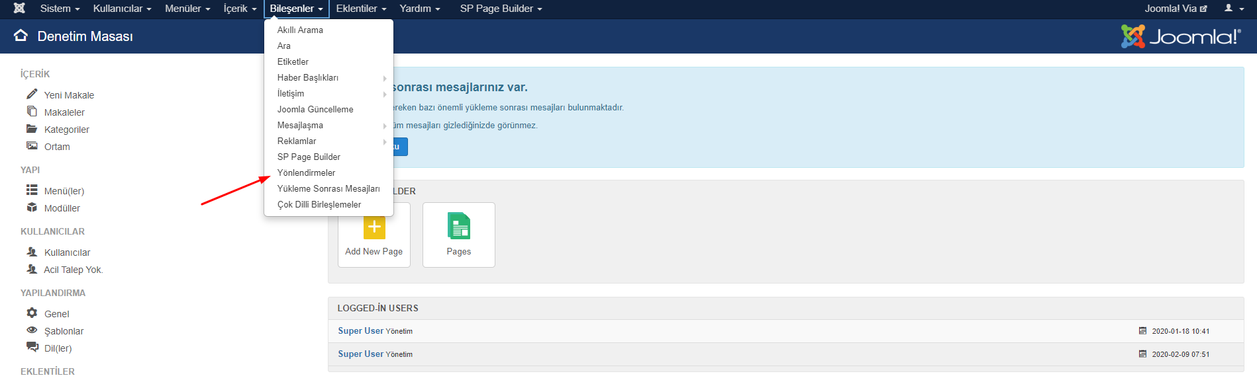Open the first Super User link
This screenshot has height=384, width=1257.
coord(360,331)
